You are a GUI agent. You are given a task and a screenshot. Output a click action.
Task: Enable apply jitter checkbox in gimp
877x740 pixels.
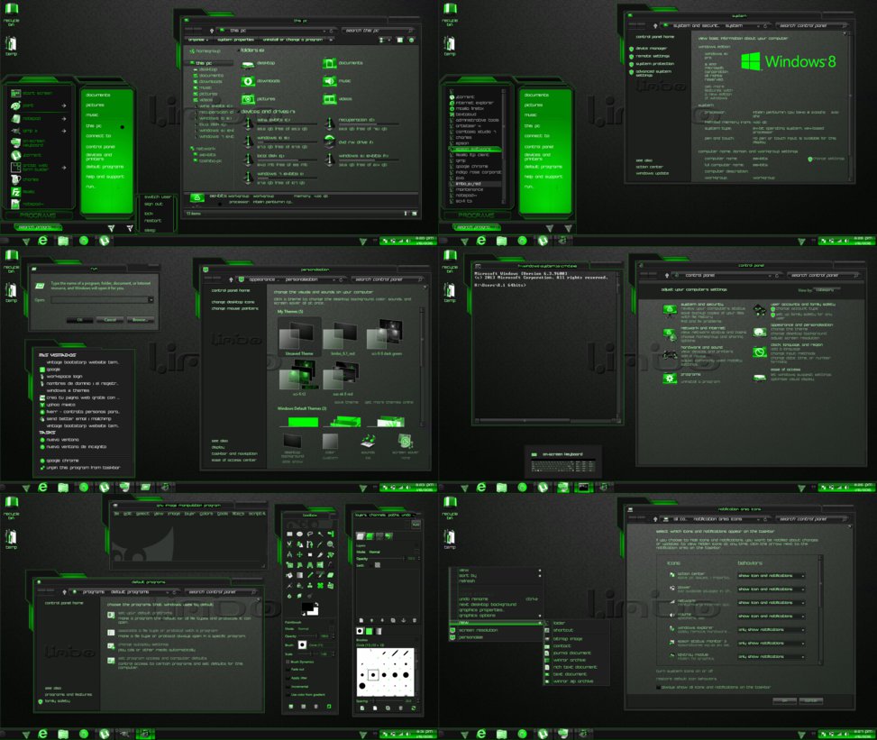click(288, 678)
